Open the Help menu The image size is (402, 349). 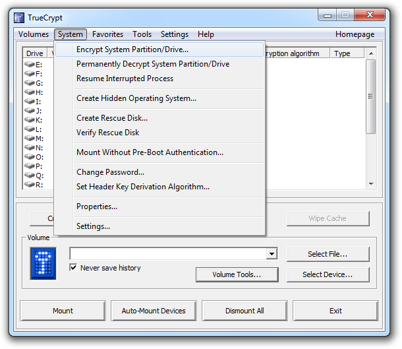pos(206,34)
